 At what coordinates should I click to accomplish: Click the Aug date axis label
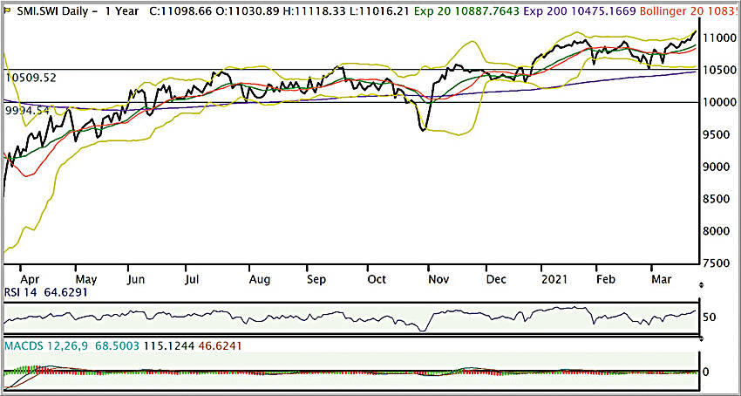(260, 280)
